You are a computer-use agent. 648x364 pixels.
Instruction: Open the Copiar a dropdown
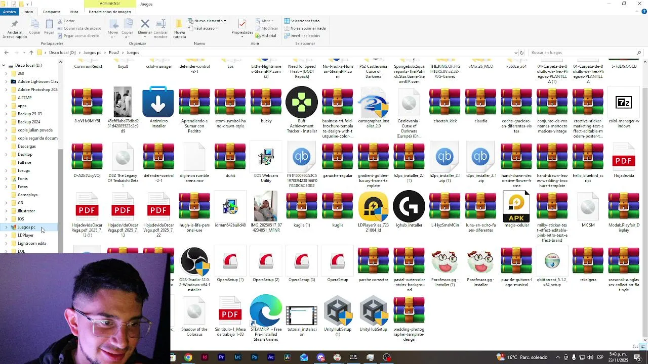click(128, 29)
